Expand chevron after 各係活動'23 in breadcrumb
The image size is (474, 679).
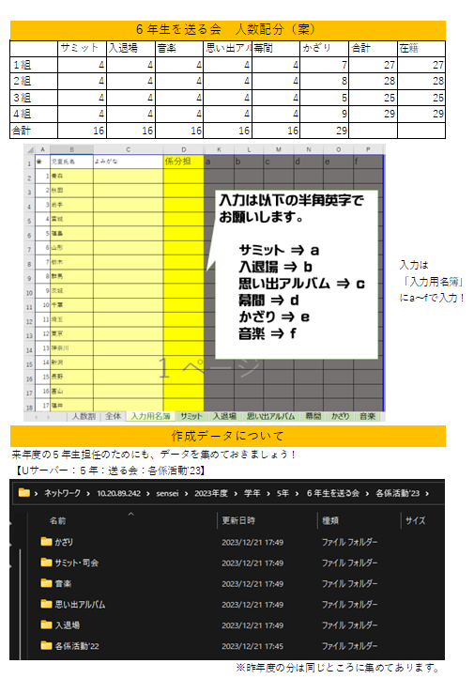click(x=427, y=494)
